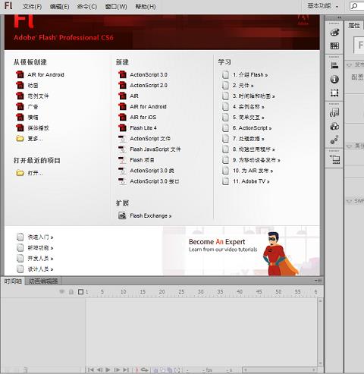Open the 编辑(E) menu

59,6
